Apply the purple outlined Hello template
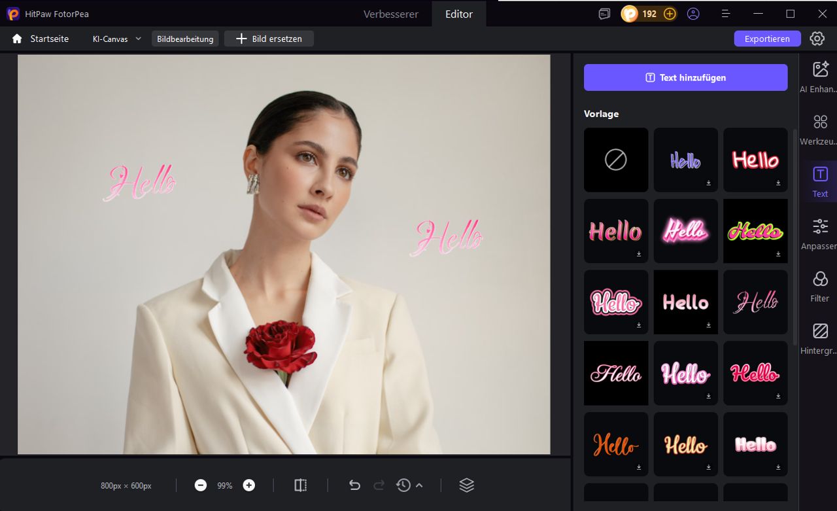The image size is (837, 511). (x=686, y=160)
